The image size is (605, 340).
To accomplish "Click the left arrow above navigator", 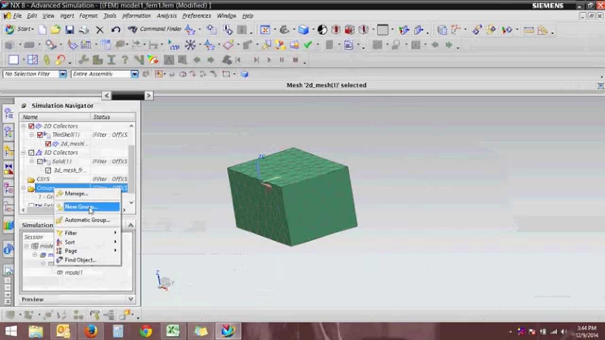I will [106, 95].
